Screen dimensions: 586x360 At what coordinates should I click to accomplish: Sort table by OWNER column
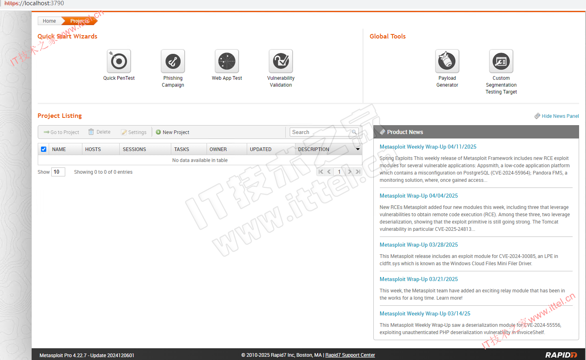226,149
